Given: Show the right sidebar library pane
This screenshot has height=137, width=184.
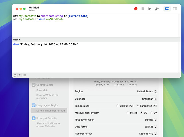Looking at the screenshot, I should [x=175, y=9].
